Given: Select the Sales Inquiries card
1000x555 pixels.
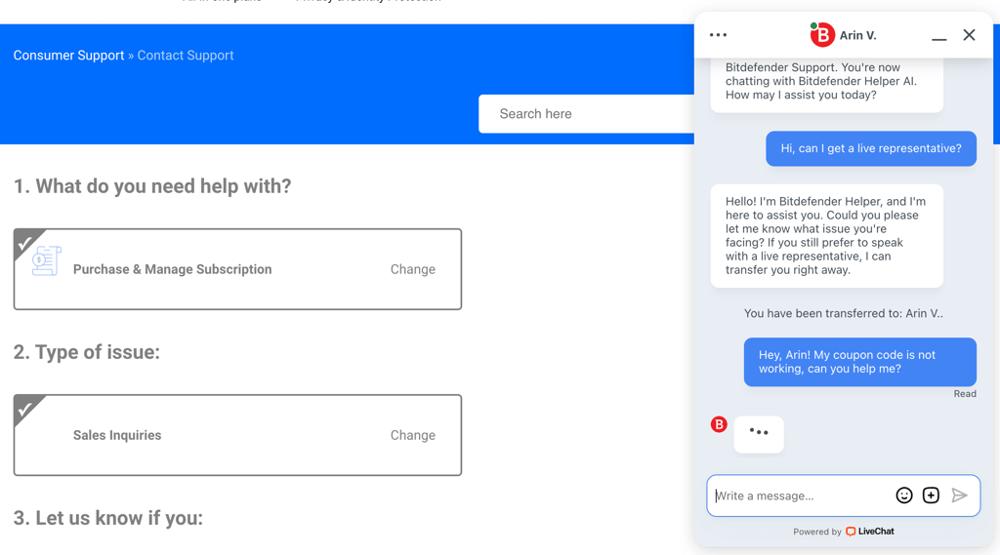Looking at the screenshot, I should [x=237, y=435].
